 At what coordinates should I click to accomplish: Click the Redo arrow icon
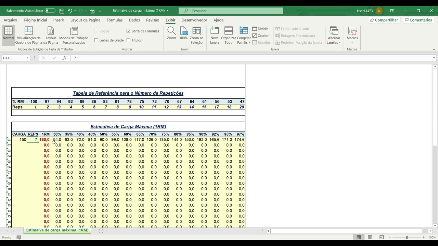81,11
